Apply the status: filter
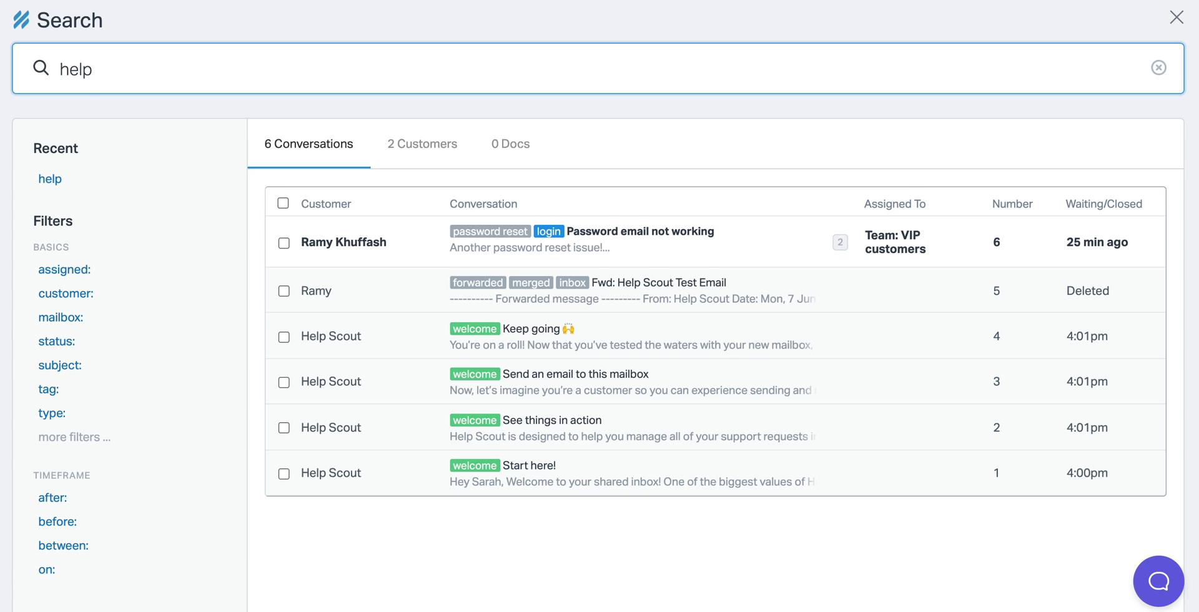Viewport: 1199px width, 612px height. pos(56,341)
